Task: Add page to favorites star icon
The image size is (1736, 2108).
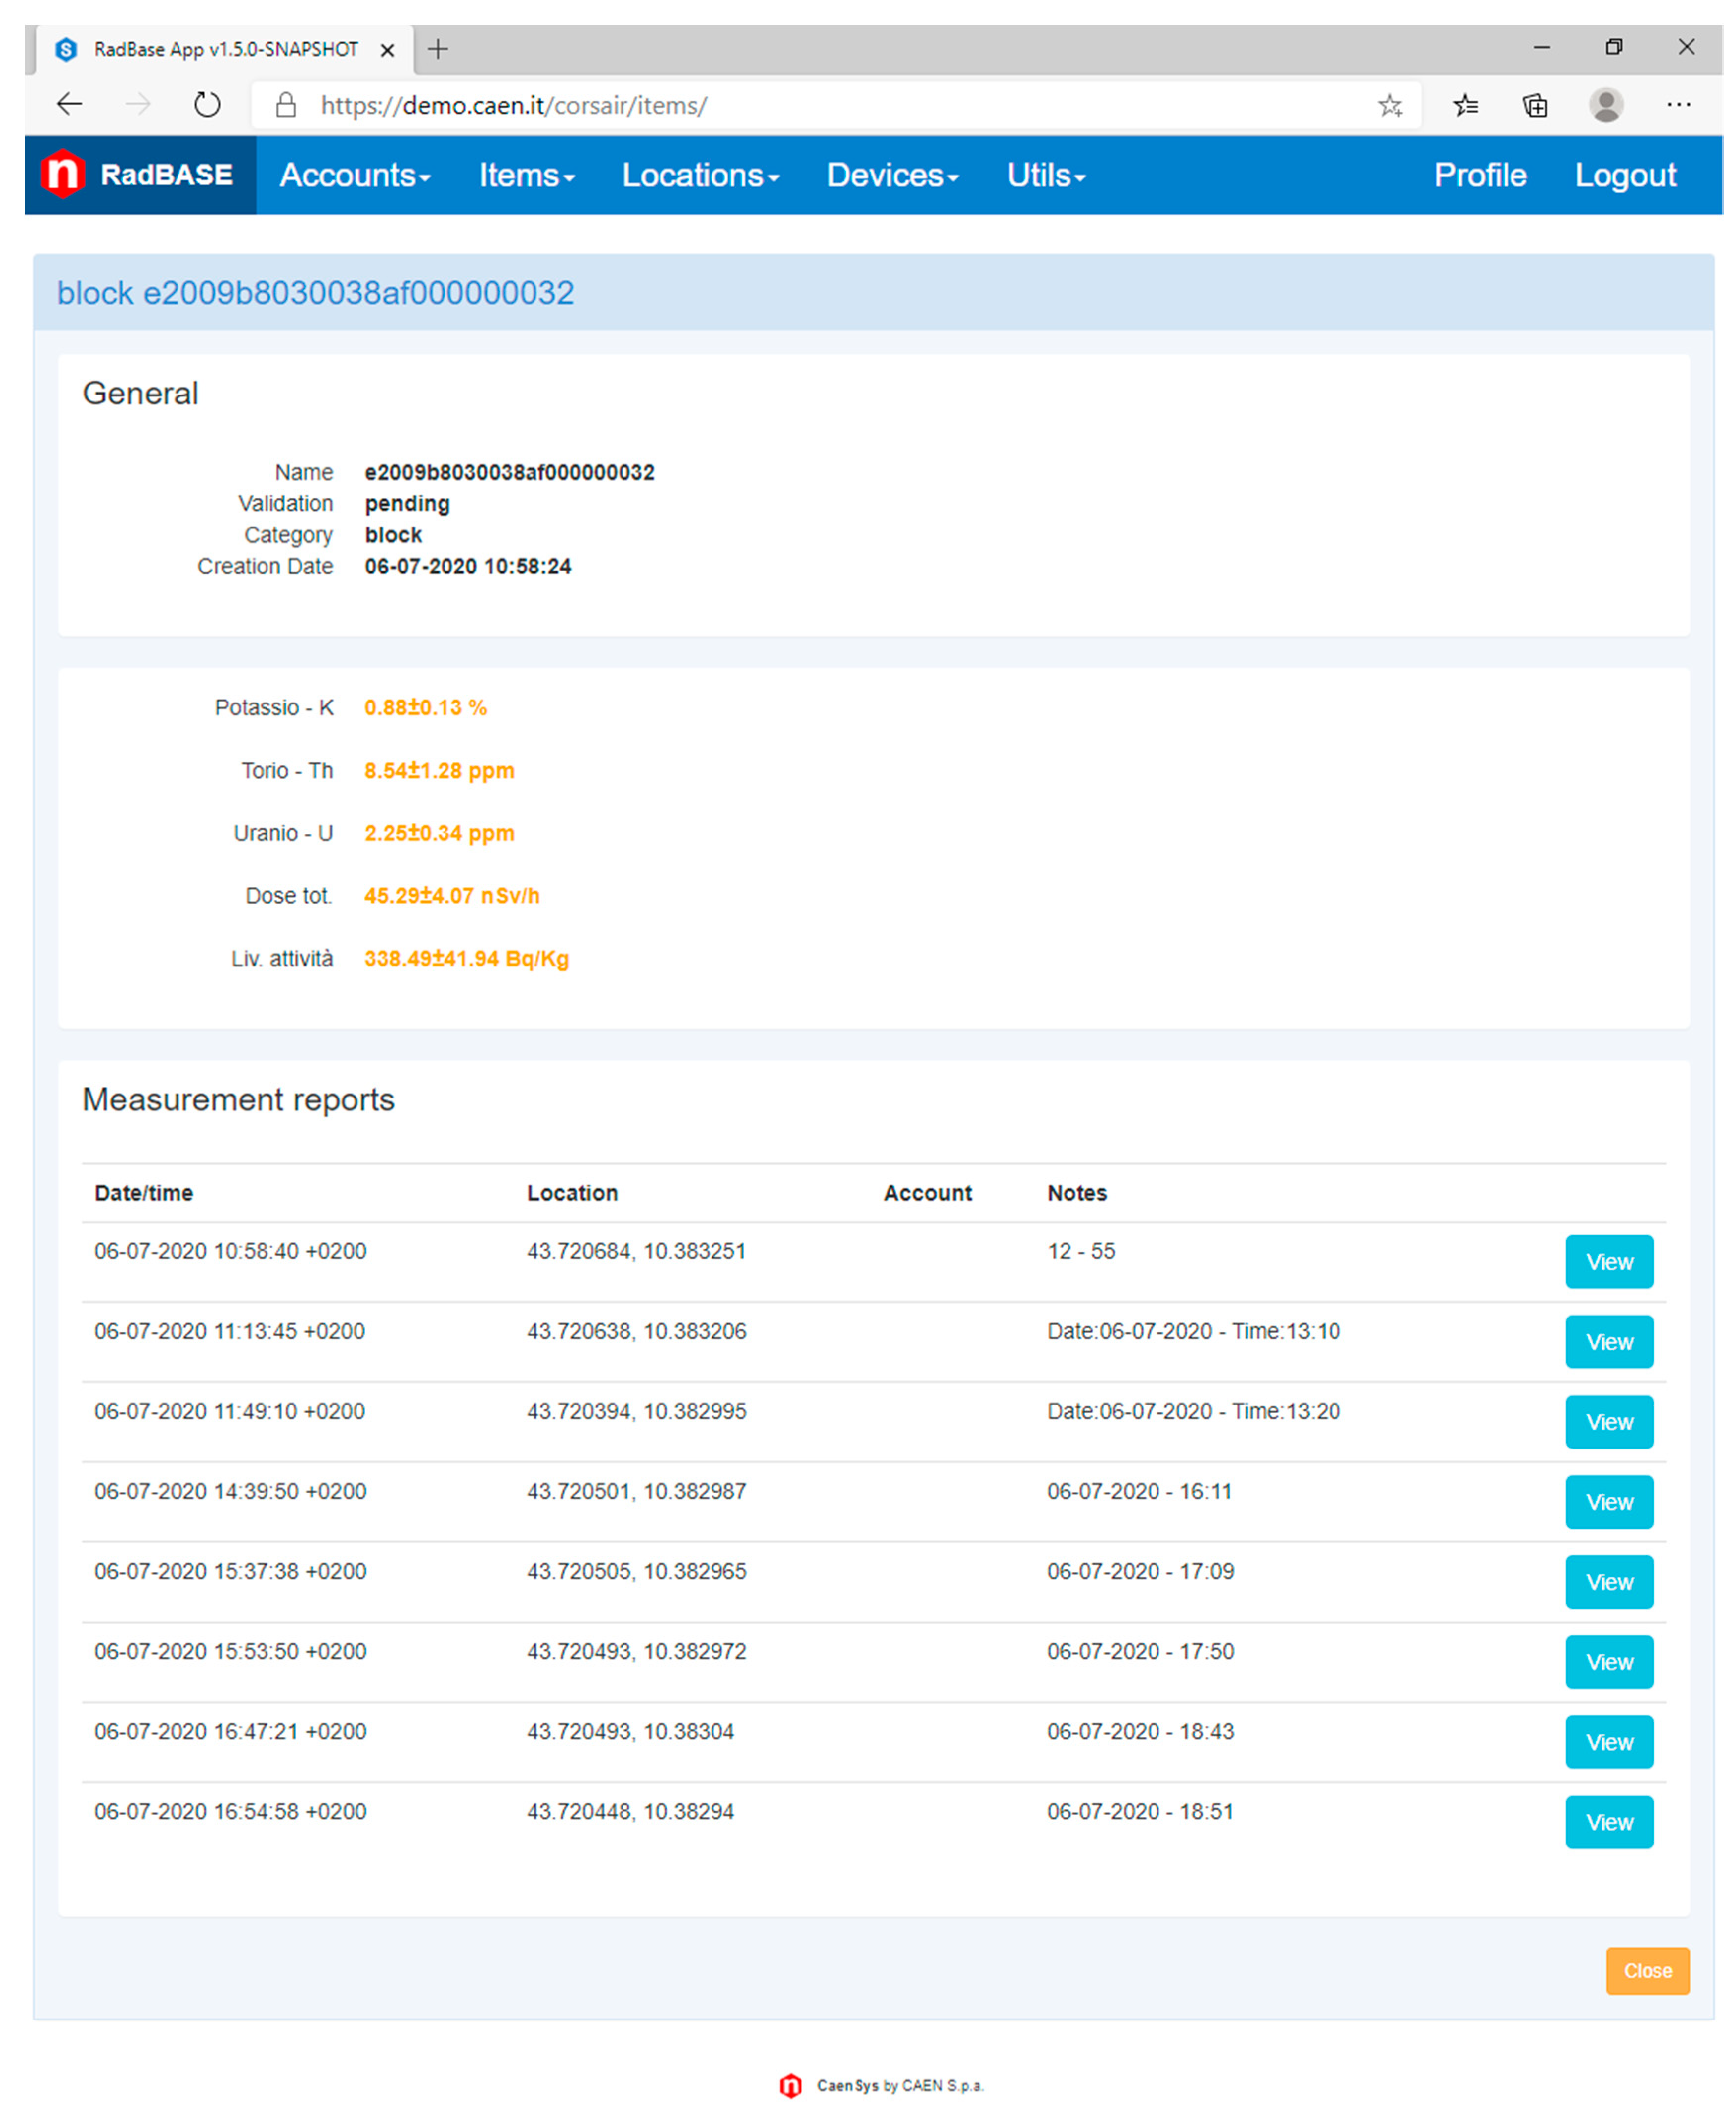Action: [x=1389, y=105]
